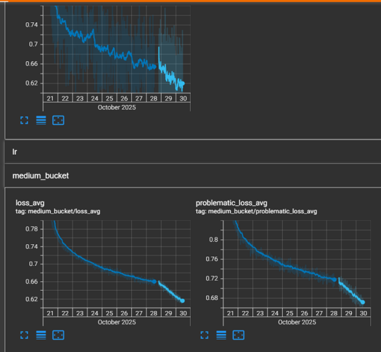The width and height of the screenshot is (381, 352).
Task: Click end point of top chart light-blue run
Action: pyautogui.click(x=183, y=84)
